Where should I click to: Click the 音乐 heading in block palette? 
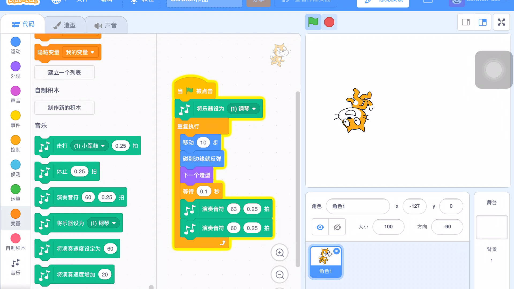click(x=41, y=126)
